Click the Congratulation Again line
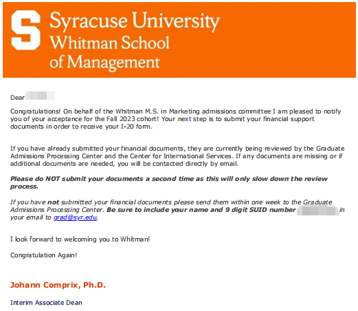The height and width of the screenshot is (311, 358). pos(43,255)
